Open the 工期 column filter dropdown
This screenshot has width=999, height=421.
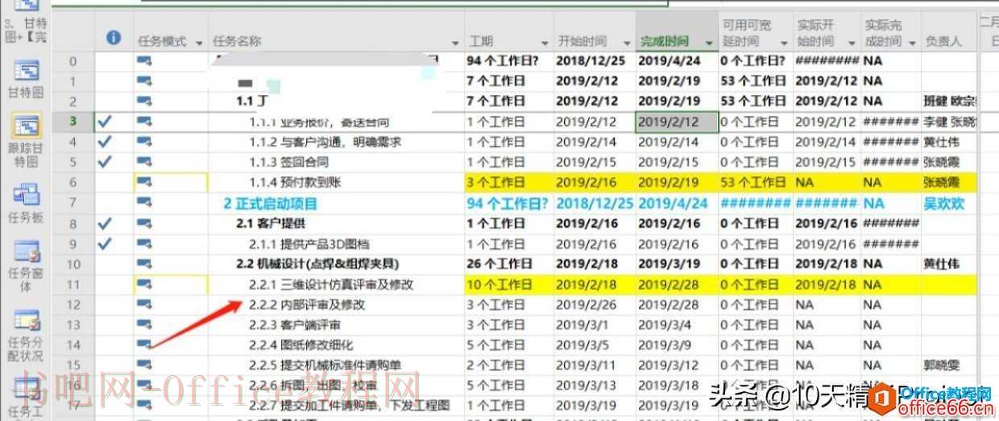tap(545, 43)
